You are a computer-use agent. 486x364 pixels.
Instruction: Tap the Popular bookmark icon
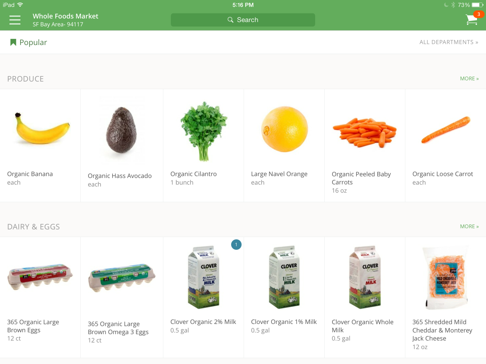pyautogui.click(x=13, y=42)
